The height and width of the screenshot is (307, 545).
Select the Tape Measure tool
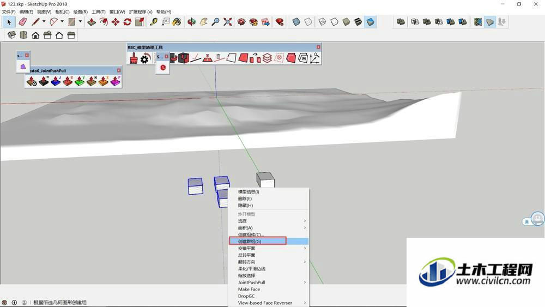[x=154, y=22]
